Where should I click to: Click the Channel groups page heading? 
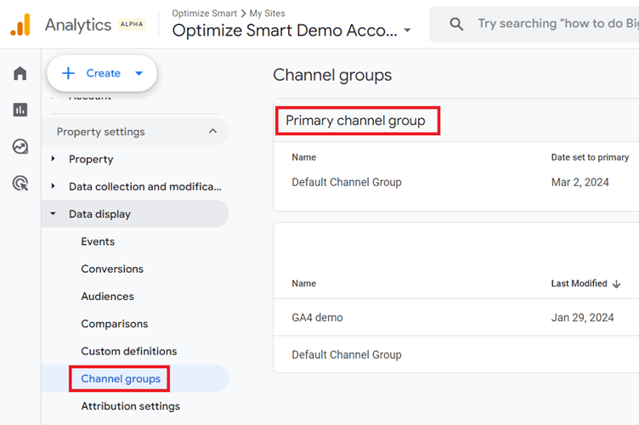[x=332, y=75]
